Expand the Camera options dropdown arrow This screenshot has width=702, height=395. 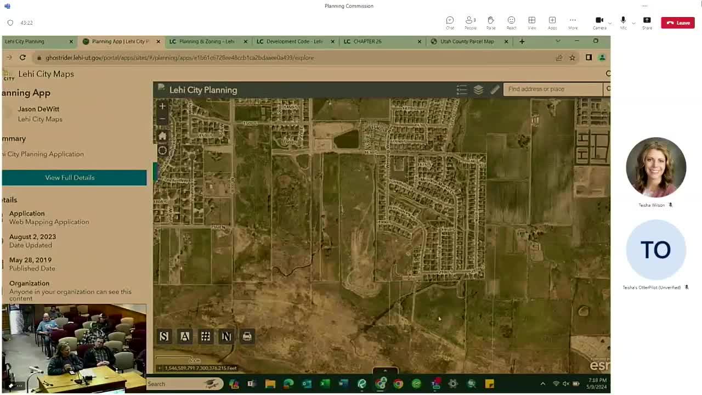(x=610, y=23)
